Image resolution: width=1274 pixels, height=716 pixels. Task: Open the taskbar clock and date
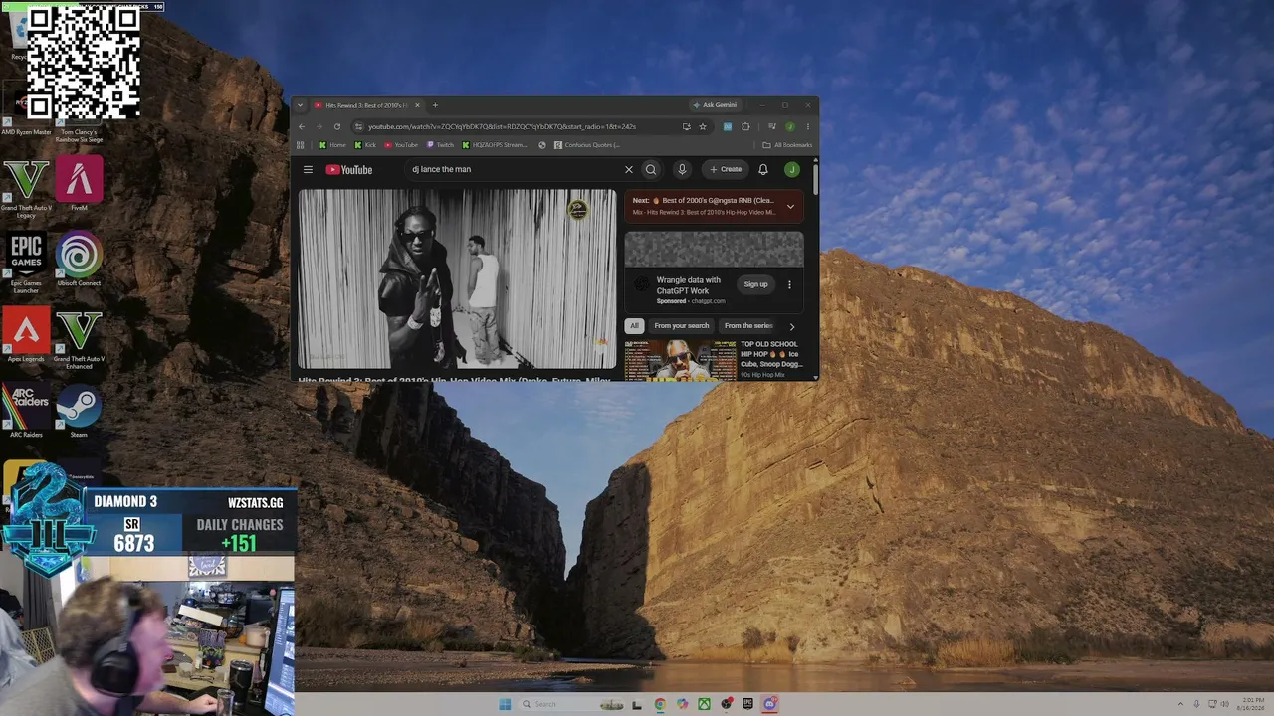point(1252,704)
